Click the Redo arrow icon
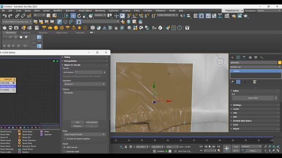Viewport: 282px width, 158px height. [11, 16]
